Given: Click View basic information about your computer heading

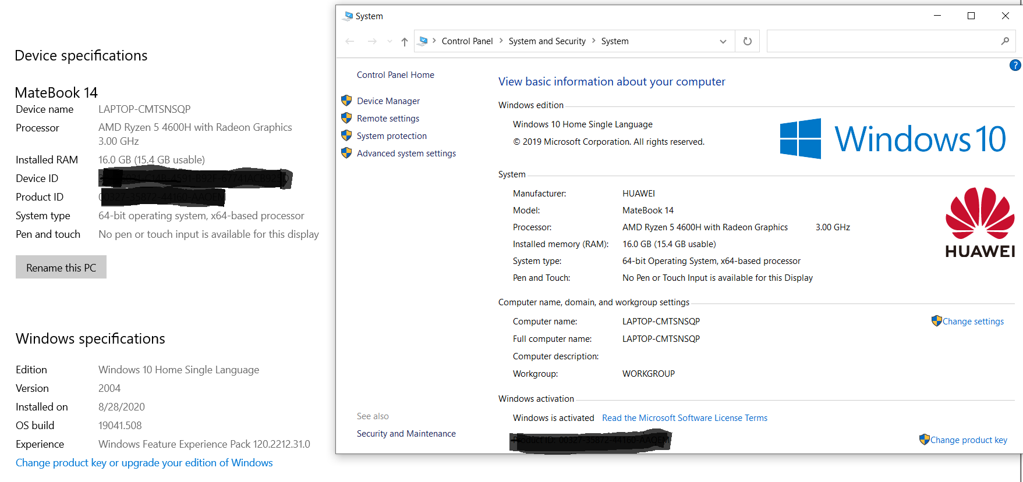Looking at the screenshot, I should point(612,82).
